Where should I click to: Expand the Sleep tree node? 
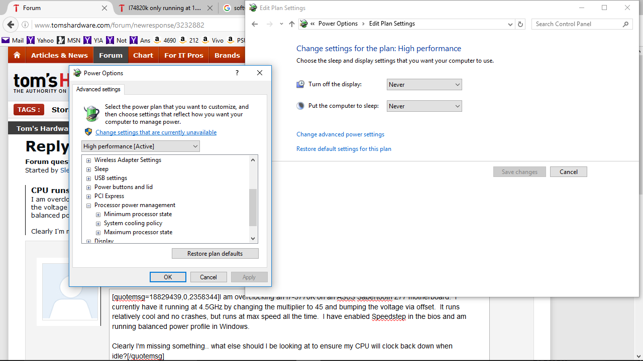point(89,169)
